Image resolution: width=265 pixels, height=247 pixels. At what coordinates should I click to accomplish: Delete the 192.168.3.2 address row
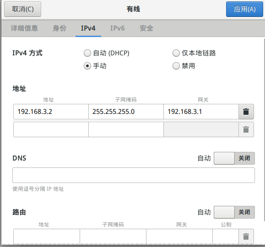pyautogui.click(x=246, y=112)
